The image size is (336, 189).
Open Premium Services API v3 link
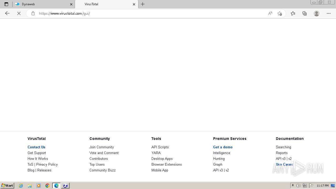click(218, 170)
